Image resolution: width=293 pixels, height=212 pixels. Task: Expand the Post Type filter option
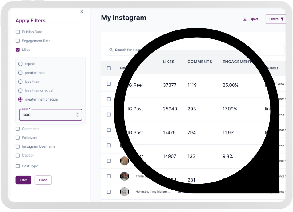[18, 166]
